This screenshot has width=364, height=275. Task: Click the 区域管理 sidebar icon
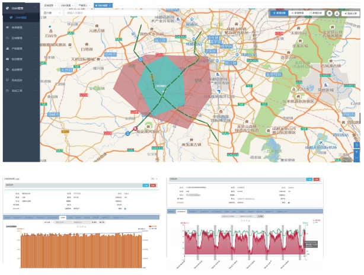(x=7, y=38)
